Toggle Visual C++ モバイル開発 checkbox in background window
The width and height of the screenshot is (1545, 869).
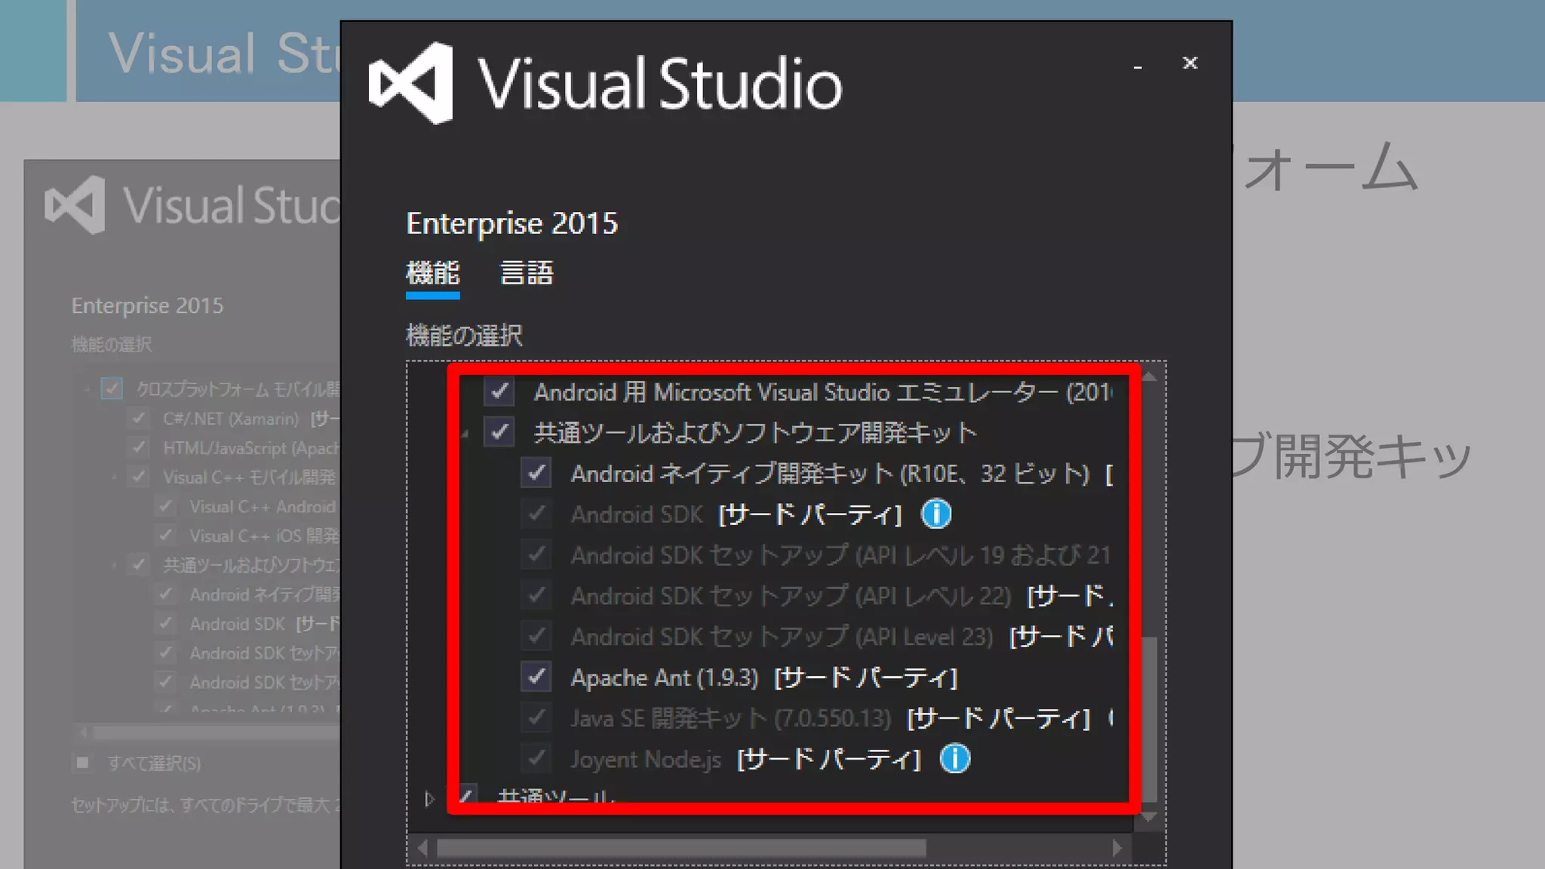139,477
